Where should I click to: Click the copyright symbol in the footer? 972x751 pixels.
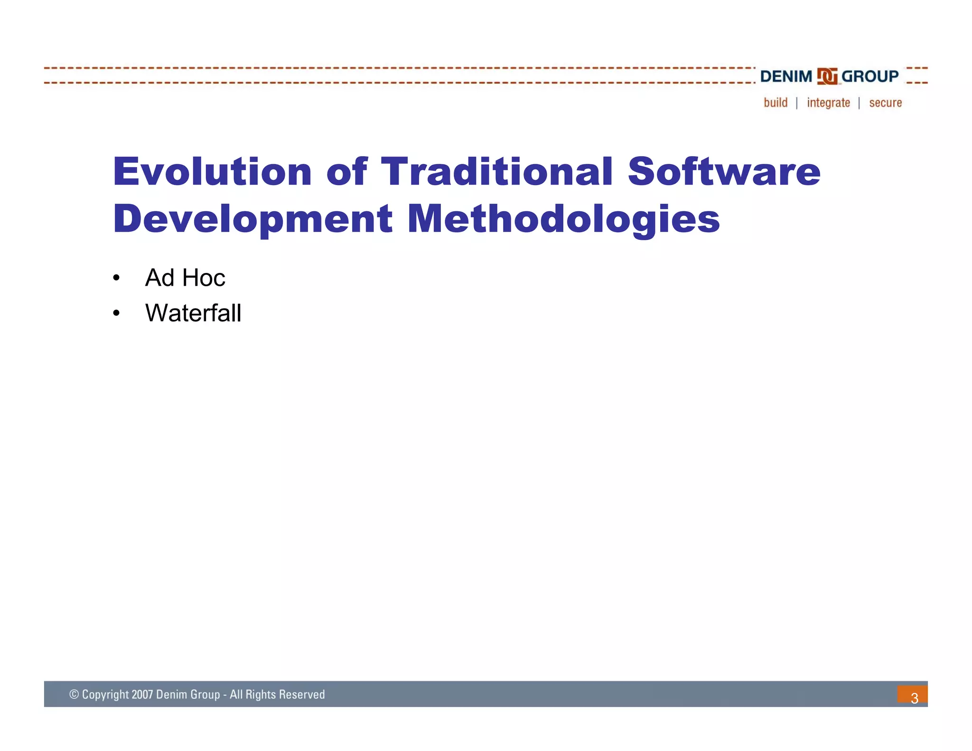coord(74,695)
